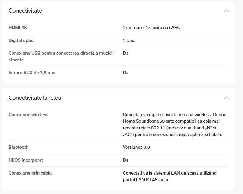Viewport: 243px width, 194px height.
Task: Collapse the Conectivitate la rețea chevron
Action: point(226,98)
